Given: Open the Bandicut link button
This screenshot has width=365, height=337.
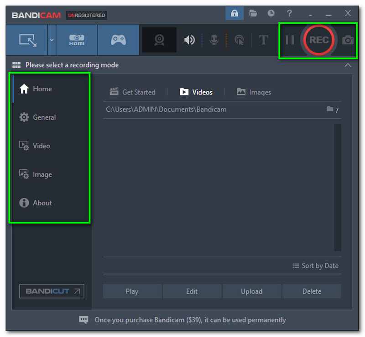Looking at the screenshot, I should coord(52,291).
